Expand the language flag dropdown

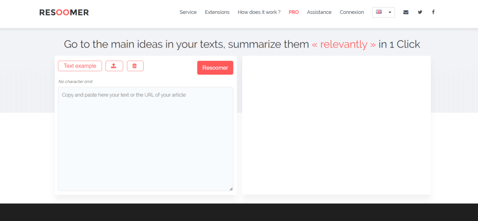click(384, 12)
